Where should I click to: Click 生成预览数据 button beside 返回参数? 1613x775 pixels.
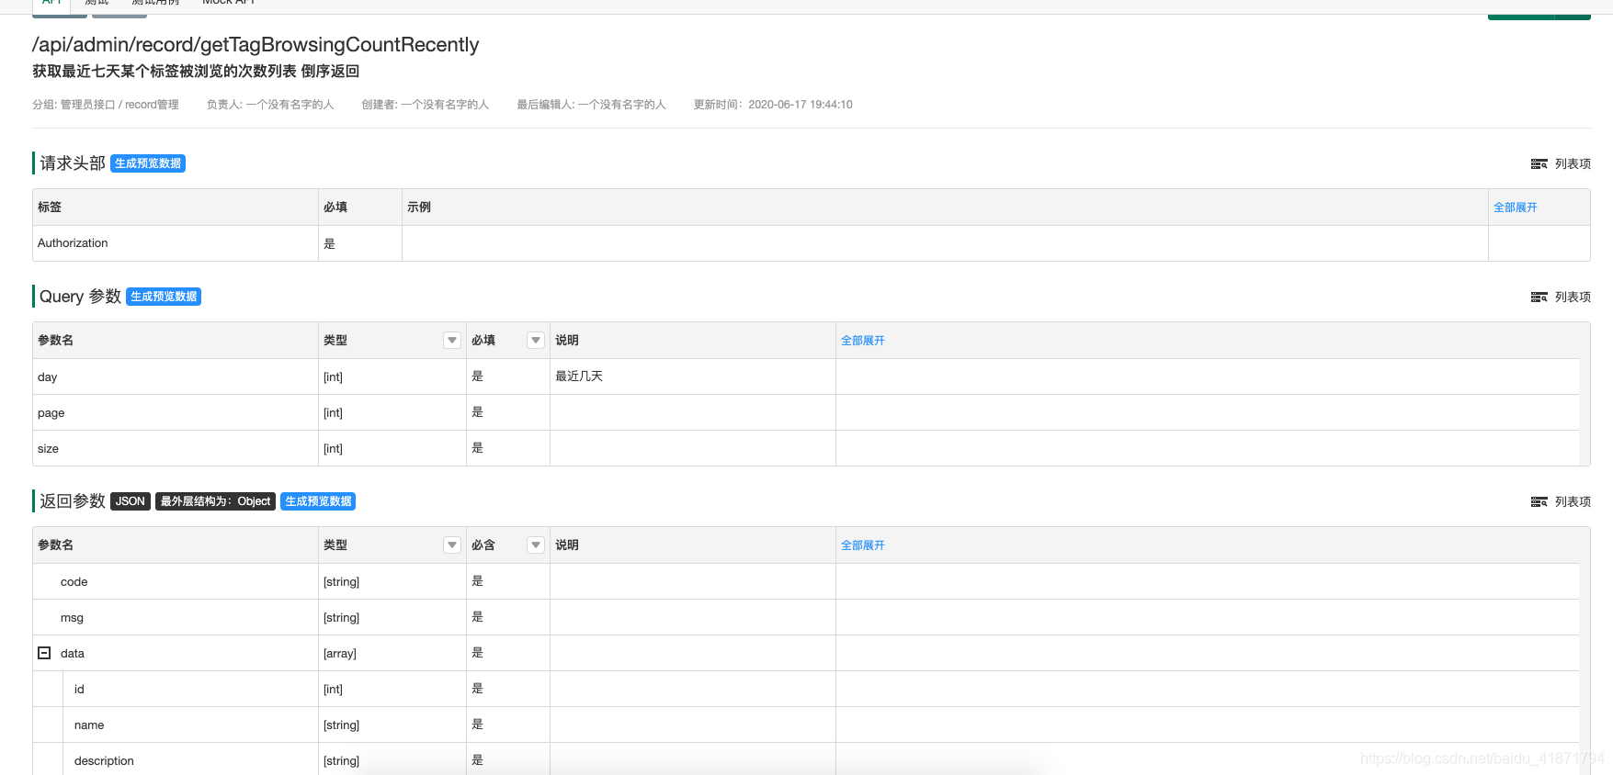318,501
